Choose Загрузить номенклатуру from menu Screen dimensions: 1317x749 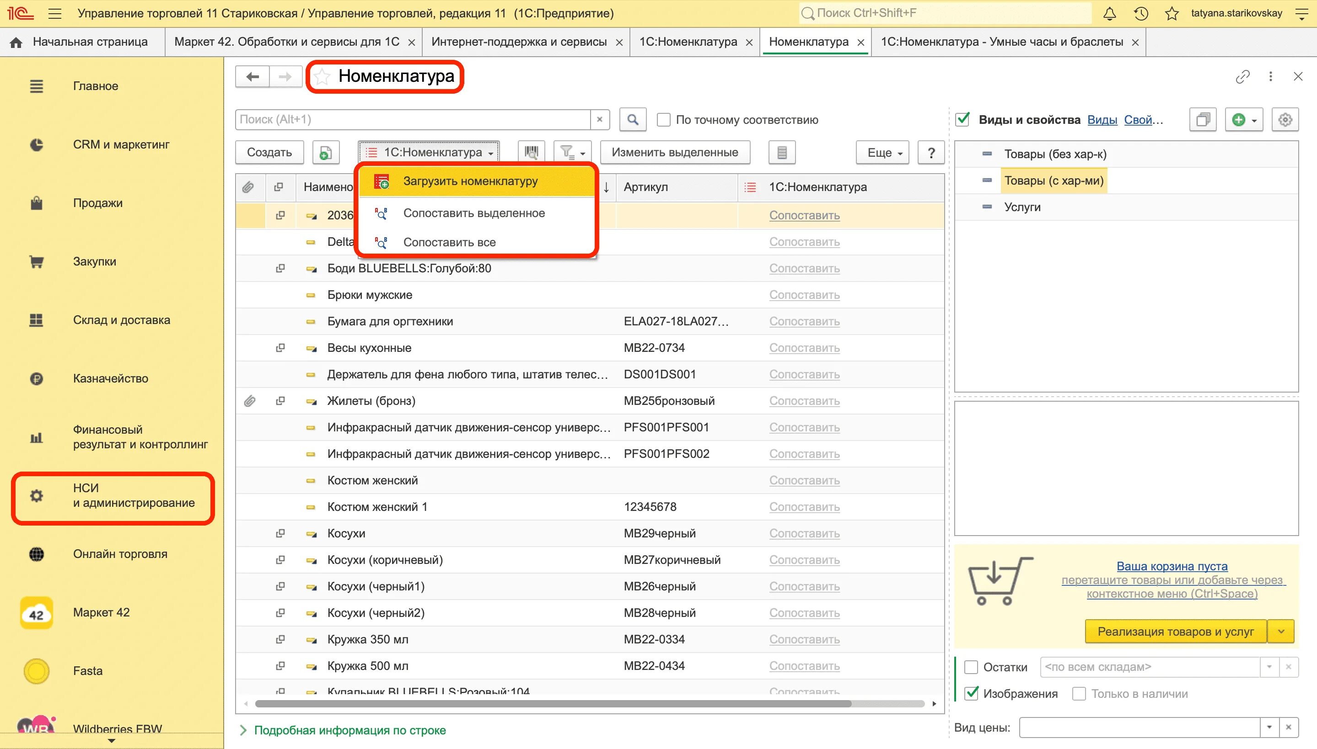(x=476, y=181)
